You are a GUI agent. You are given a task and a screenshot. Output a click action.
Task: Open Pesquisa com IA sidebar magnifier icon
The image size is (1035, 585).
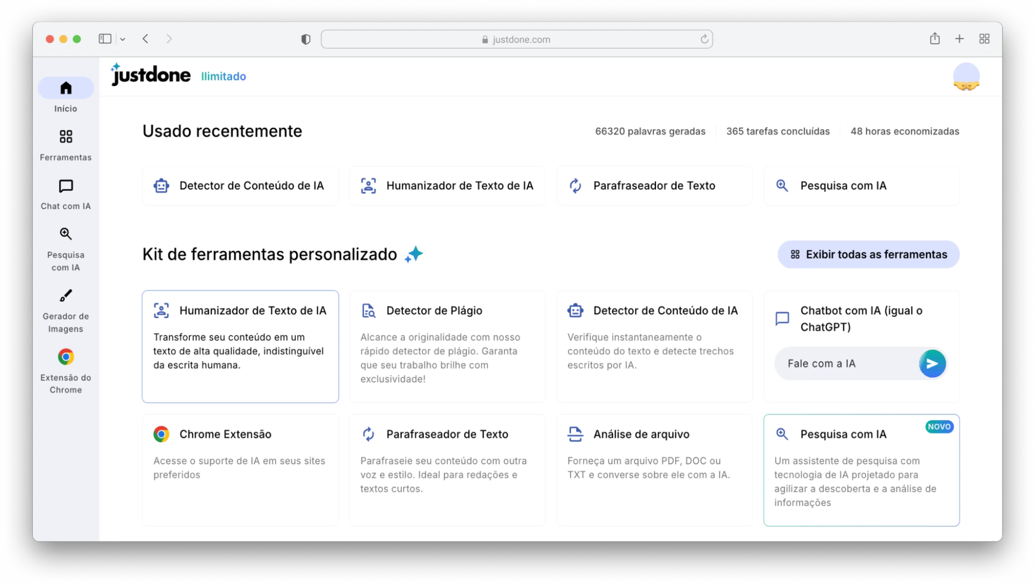[x=66, y=234]
